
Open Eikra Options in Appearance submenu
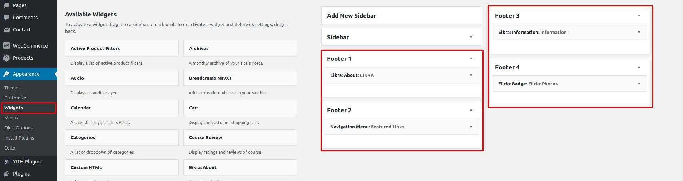[18, 128]
